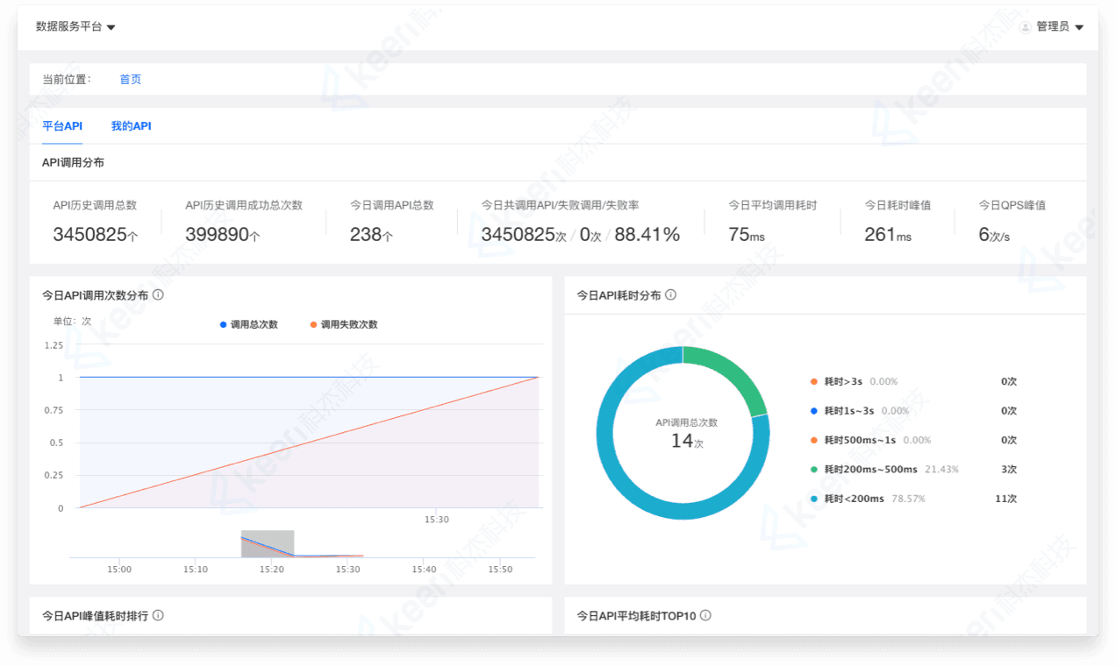Click info icon beside 今日API平均耗时TOP10
Viewport: 1116px width, 666px height.
705,615
